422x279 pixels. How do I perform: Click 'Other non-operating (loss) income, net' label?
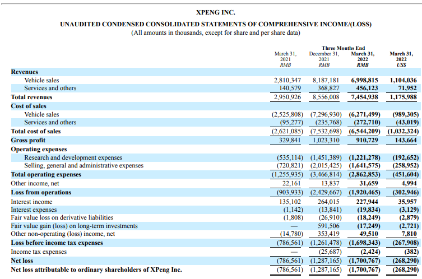point(63,234)
